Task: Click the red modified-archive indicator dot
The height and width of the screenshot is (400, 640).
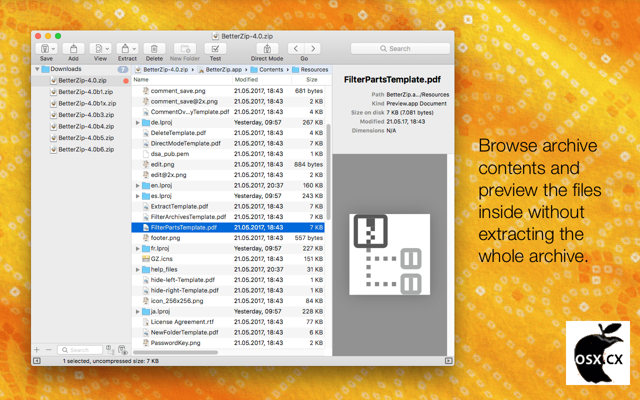Action: click(125, 80)
